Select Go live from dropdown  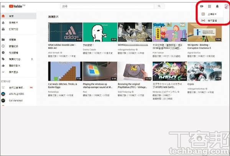coord(211,20)
